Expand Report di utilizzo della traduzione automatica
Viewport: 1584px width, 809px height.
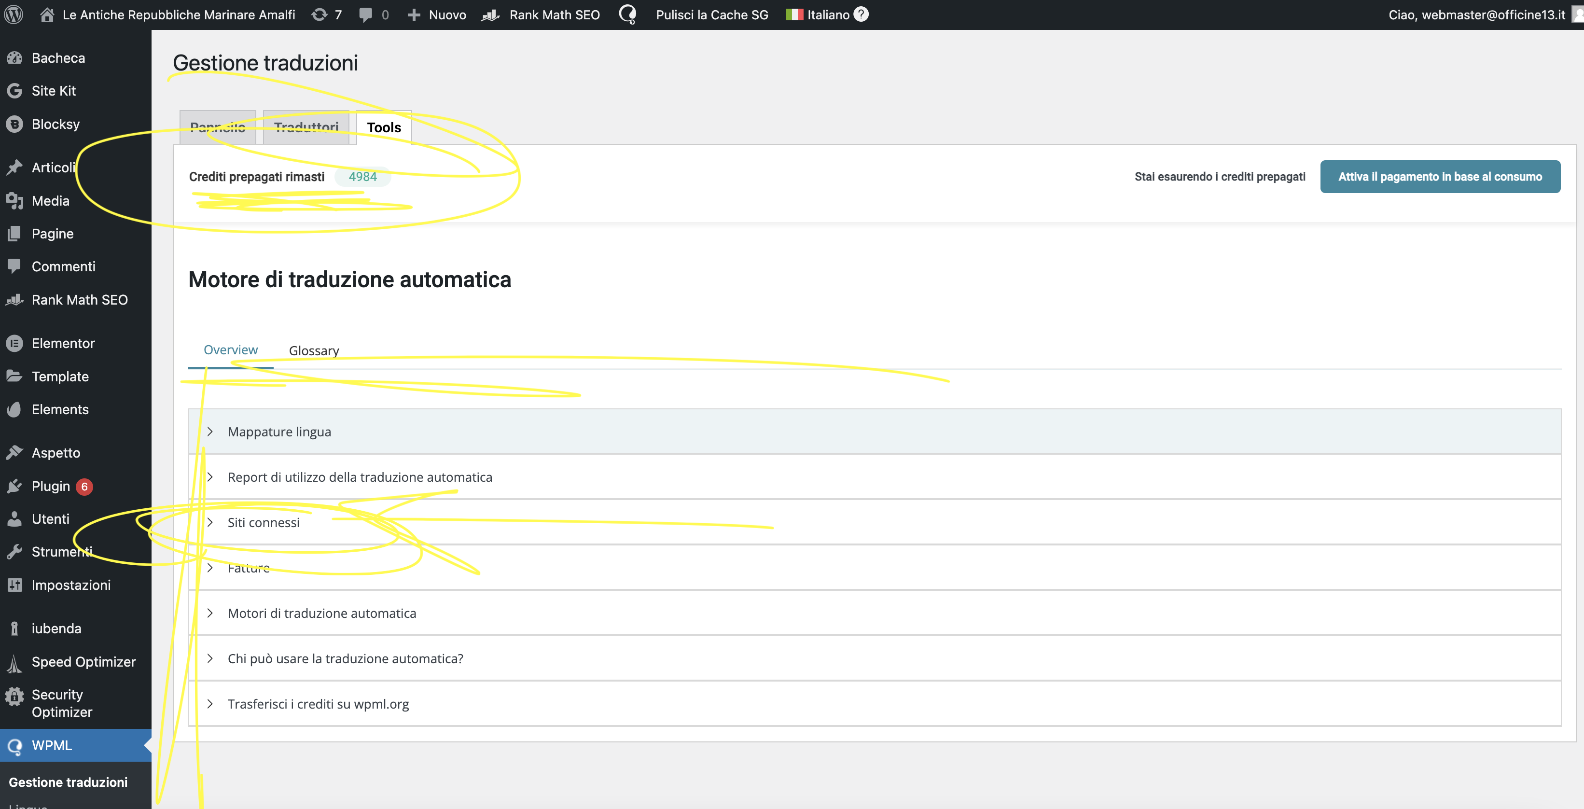(875, 477)
